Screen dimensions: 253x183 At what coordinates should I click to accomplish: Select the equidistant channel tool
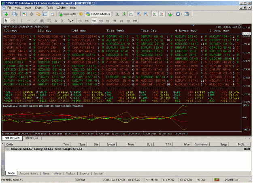click(42, 21)
